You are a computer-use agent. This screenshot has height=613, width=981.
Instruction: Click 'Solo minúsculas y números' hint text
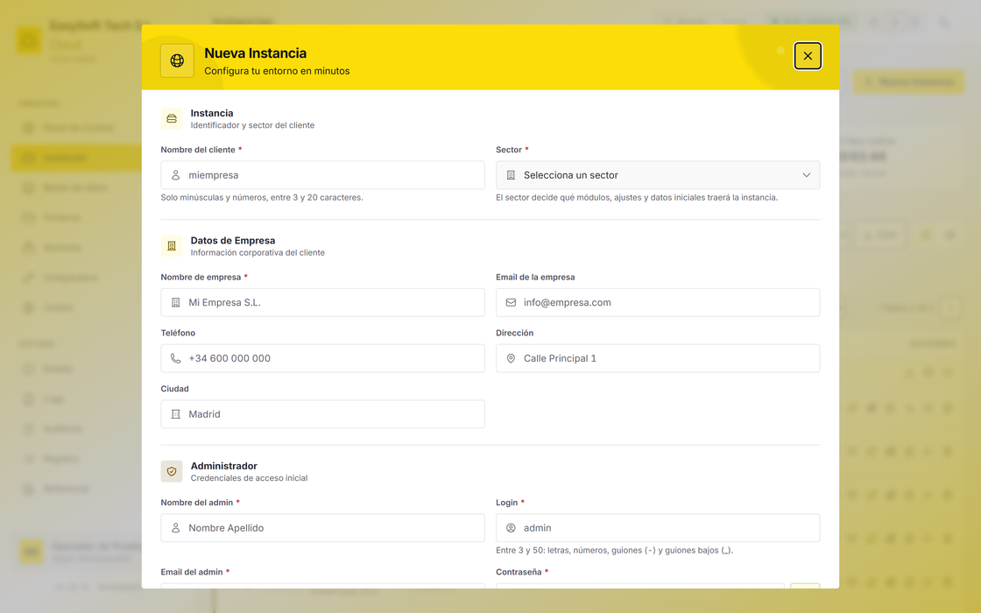[262, 198]
